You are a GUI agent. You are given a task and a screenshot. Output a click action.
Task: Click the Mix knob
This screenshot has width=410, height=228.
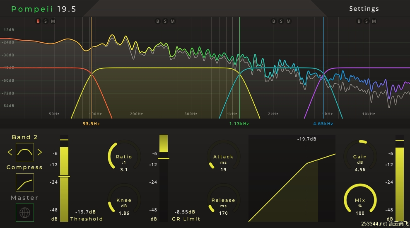click(360, 200)
